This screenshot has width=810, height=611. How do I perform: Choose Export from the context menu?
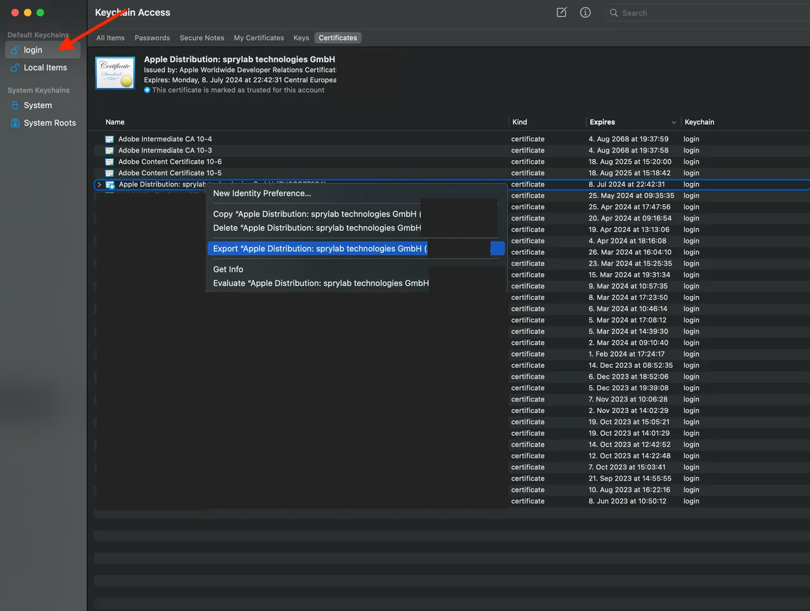tap(320, 248)
